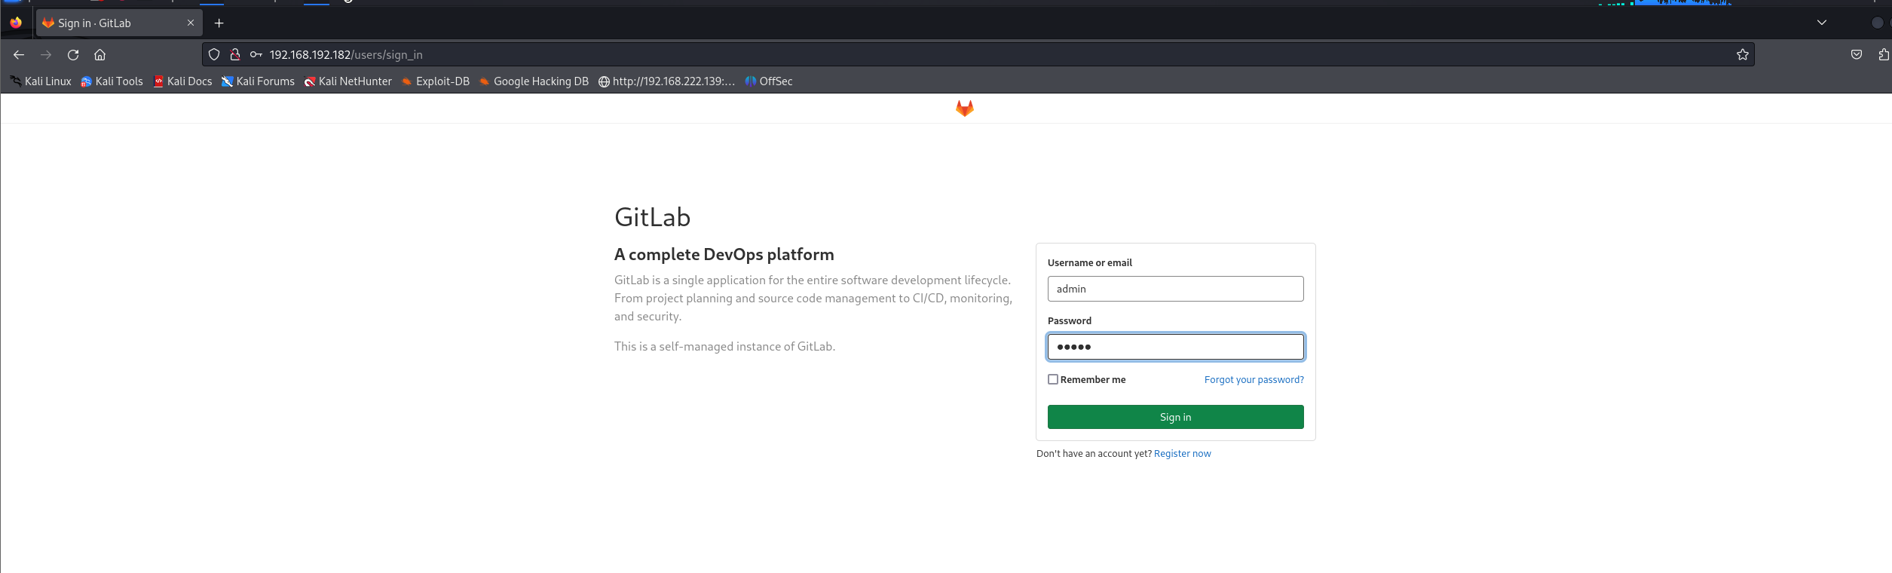Click the GitLab heading text
The height and width of the screenshot is (573, 1892).
point(652,217)
